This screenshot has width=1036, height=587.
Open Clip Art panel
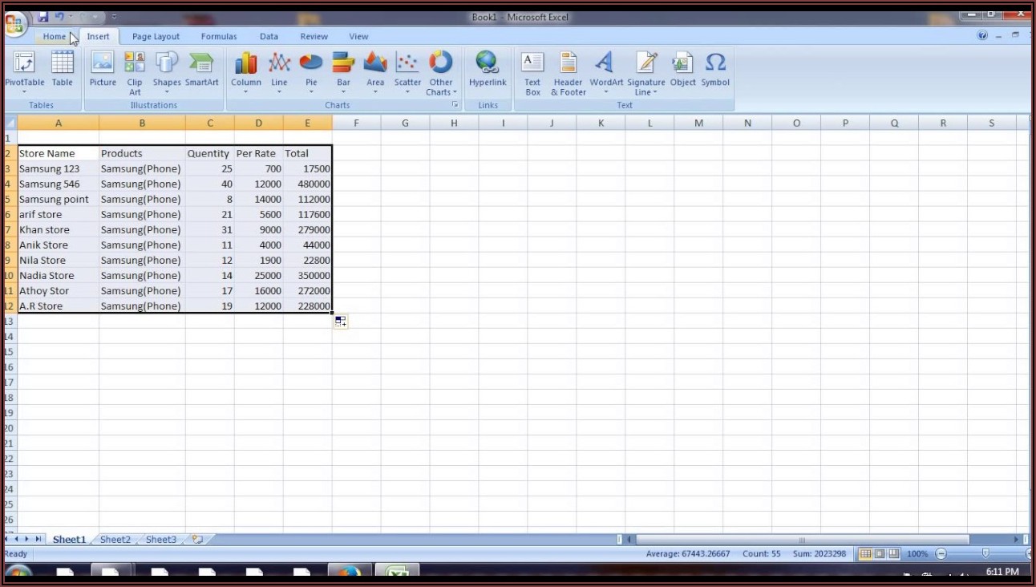135,68
